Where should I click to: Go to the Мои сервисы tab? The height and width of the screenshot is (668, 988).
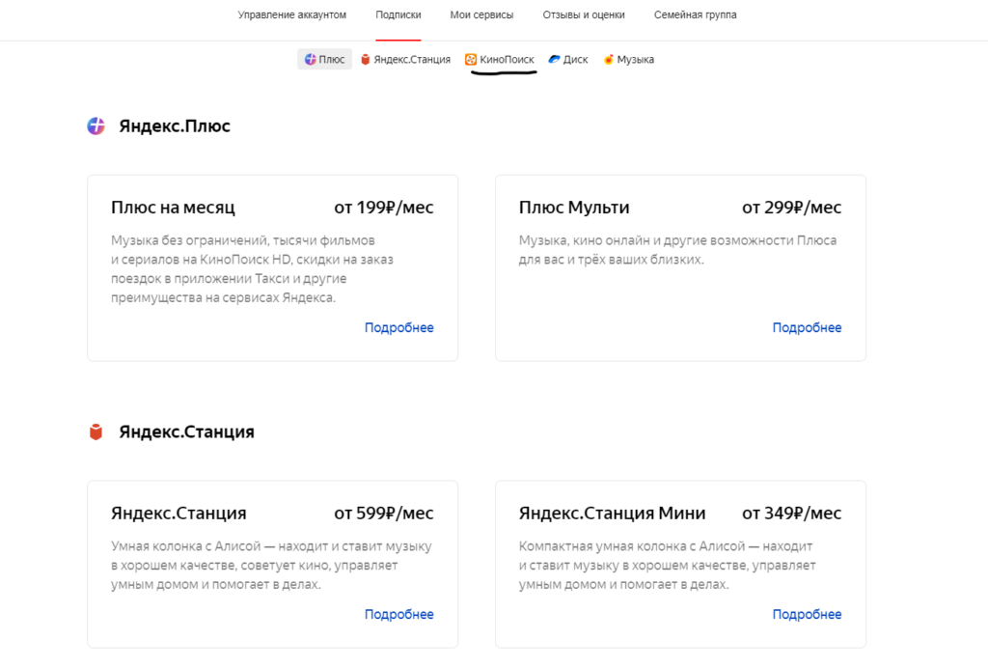click(x=481, y=14)
